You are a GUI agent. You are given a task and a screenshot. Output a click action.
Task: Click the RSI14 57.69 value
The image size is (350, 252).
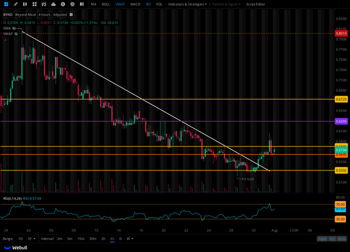[32, 198]
